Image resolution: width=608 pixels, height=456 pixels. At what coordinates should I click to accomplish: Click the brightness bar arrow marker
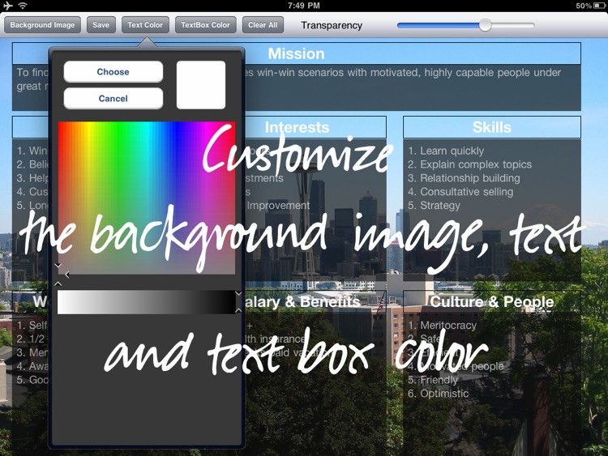click(238, 302)
